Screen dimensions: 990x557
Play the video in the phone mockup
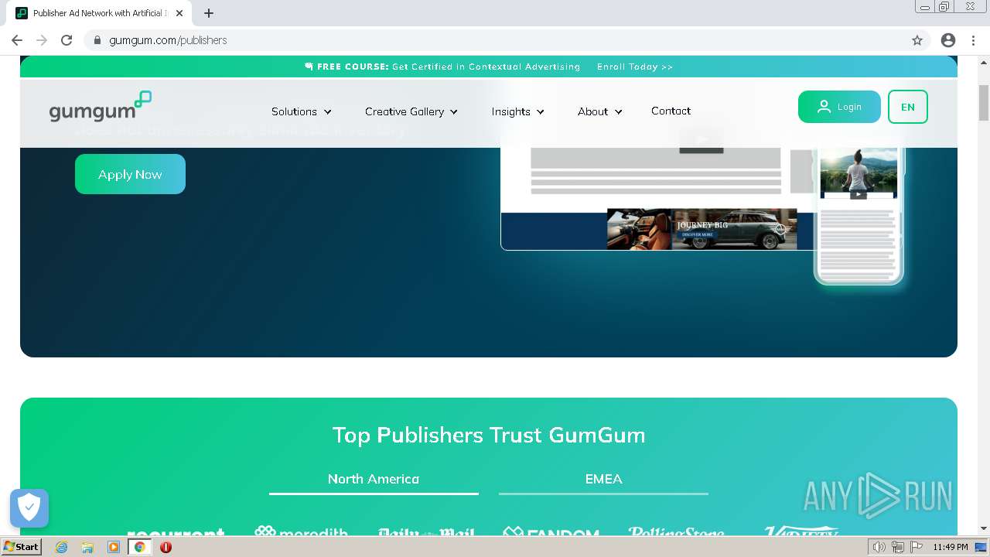tap(859, 194)
